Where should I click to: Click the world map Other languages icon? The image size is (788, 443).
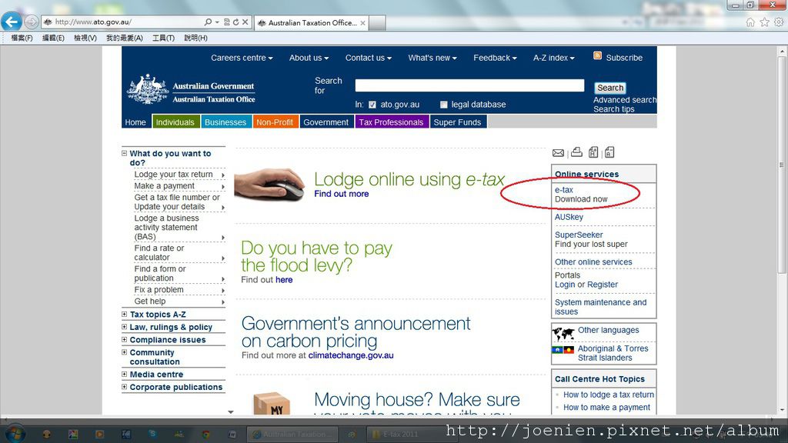[563, 333]
